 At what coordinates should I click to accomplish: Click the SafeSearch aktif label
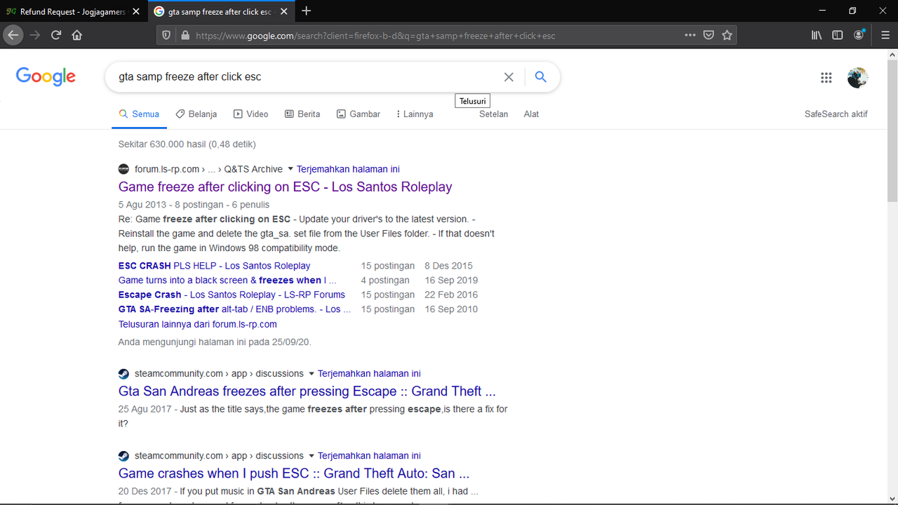point(836,114)
